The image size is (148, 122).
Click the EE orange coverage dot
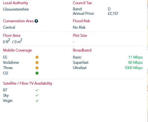click(x=37, y=57)
